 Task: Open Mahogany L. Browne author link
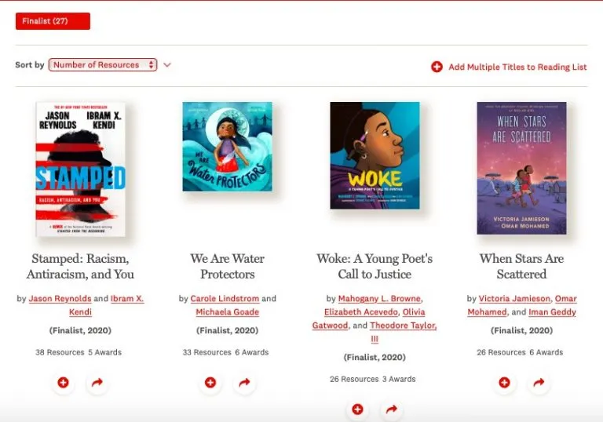coord(379,299)
